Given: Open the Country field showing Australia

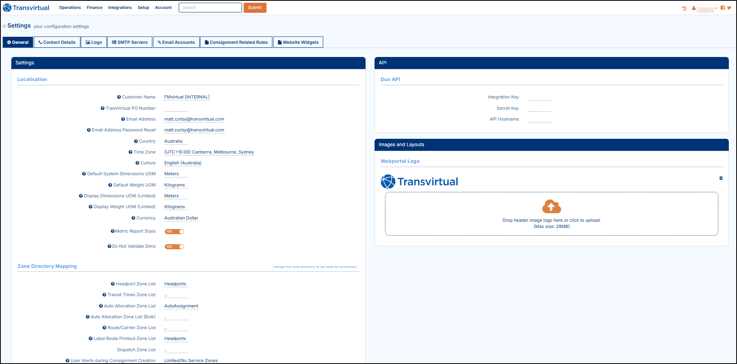Looking at the screenshot, I should (x=173, y=141).
